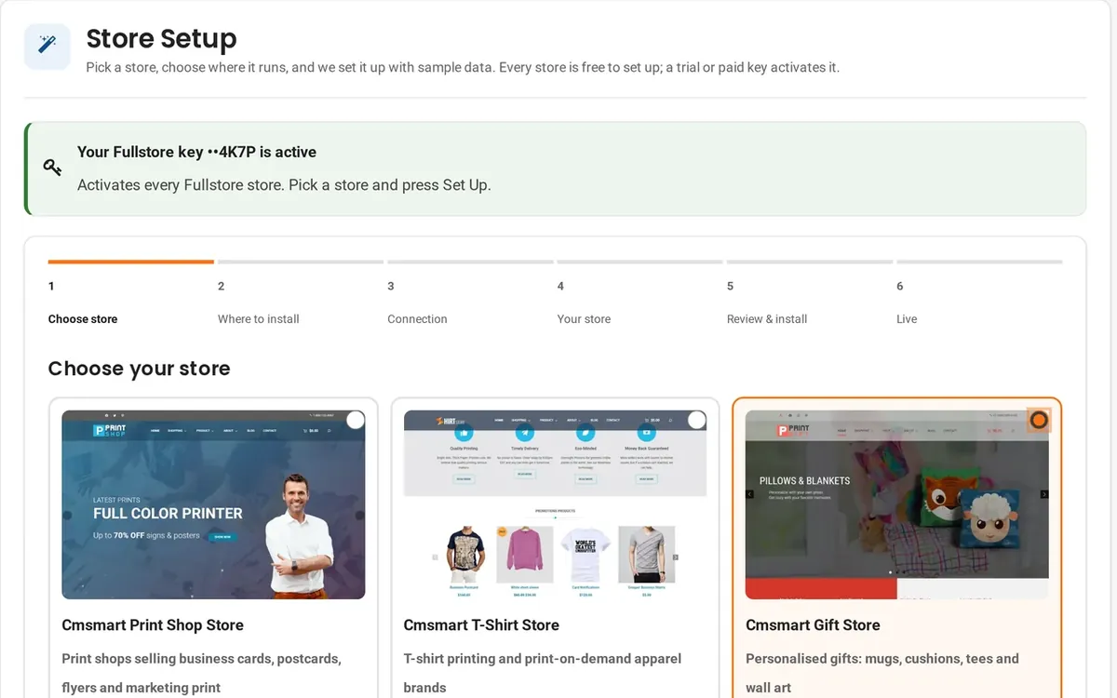Screen dimensions: 1117x698
Task: Click the magic wand Store Setup icon
Action: (x=47, y=46)
